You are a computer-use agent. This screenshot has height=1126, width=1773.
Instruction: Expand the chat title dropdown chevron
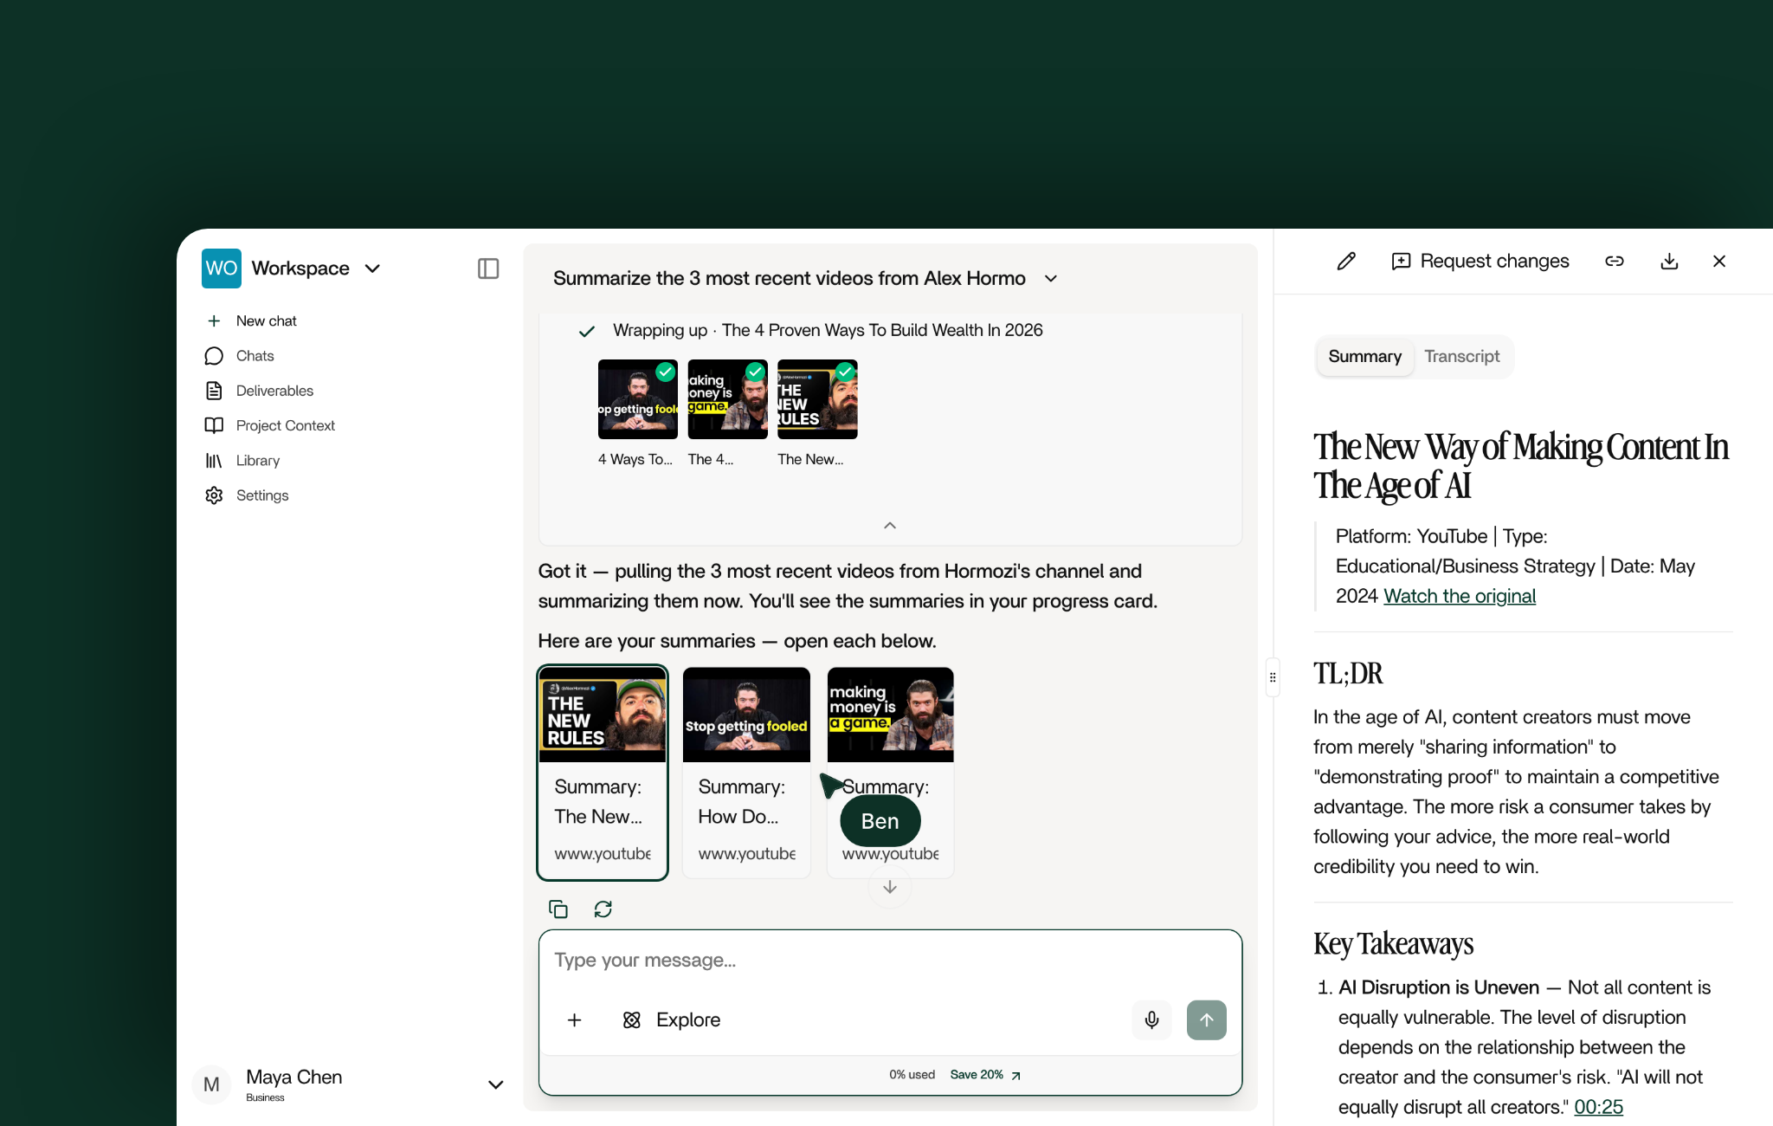point(1051,279)
